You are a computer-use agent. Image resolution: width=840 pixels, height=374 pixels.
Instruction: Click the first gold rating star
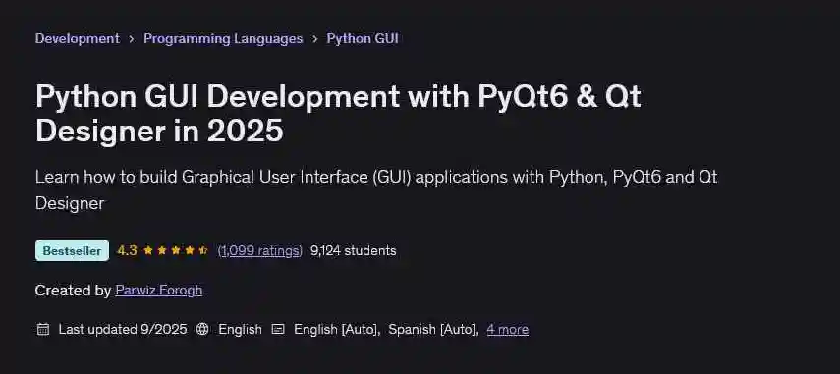(x=148, y=250)
